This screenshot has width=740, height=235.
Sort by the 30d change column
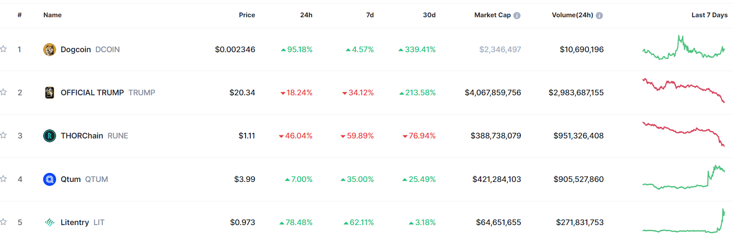pyautogui.click(x=429, y=15)
